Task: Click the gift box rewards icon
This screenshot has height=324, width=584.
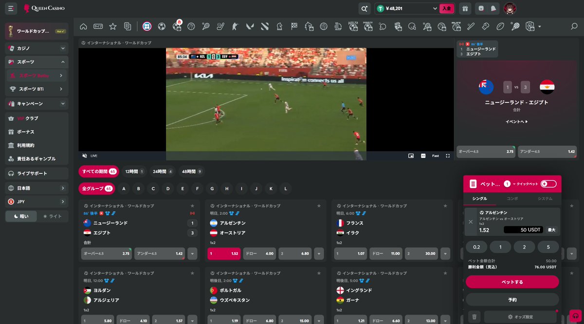Action: (465, 8)
